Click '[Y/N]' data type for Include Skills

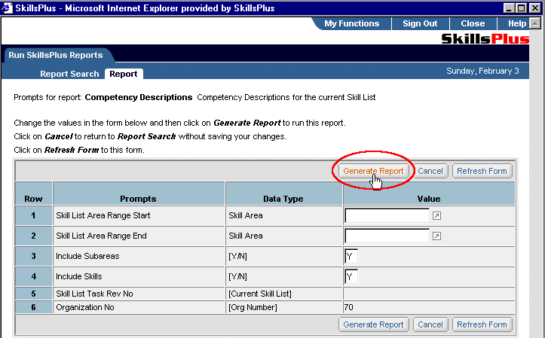coord(237,276)
